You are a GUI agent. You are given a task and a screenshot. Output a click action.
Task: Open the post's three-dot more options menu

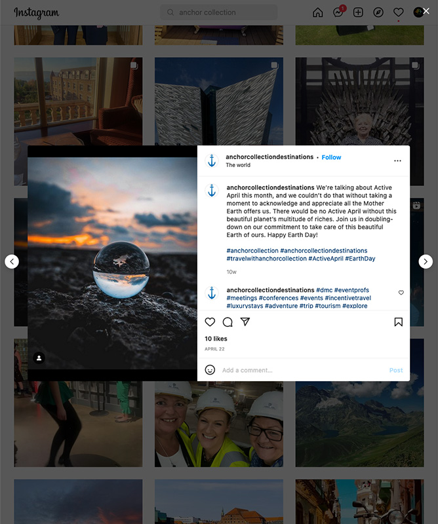click(x=397, y=160)
